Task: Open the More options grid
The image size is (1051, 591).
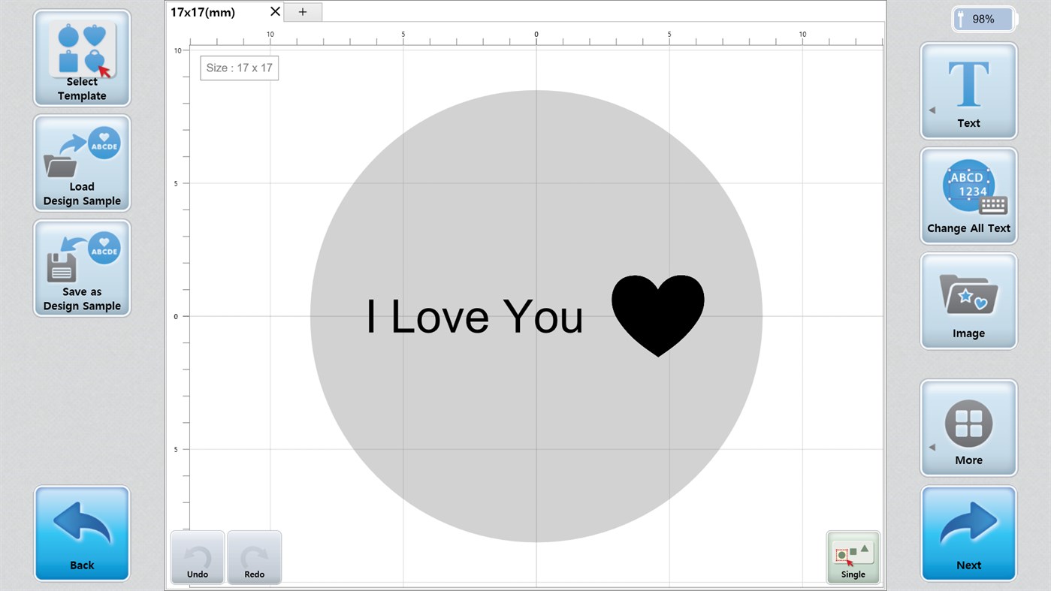Action: coord(968,428)
